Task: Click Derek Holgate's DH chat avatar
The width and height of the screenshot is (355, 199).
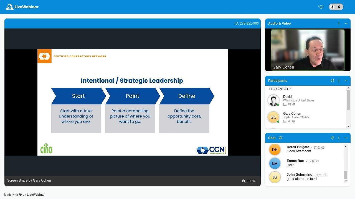Action: 275,150
